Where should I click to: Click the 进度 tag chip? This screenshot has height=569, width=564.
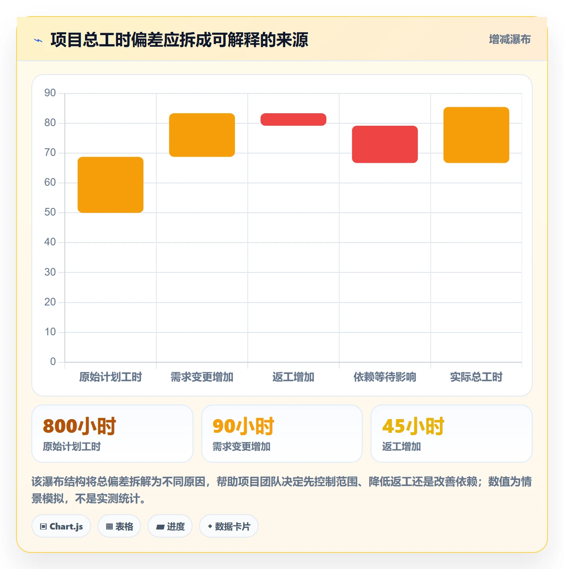(170, 526)
